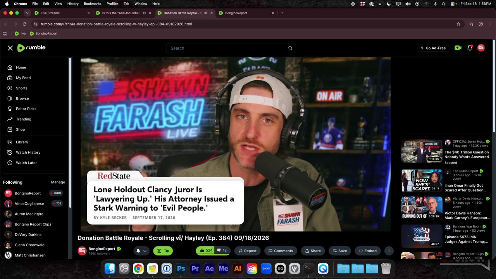The height and width of the screenshot is (279, 496).
Task: Click the Share button
Action: [x=313, y=251]
